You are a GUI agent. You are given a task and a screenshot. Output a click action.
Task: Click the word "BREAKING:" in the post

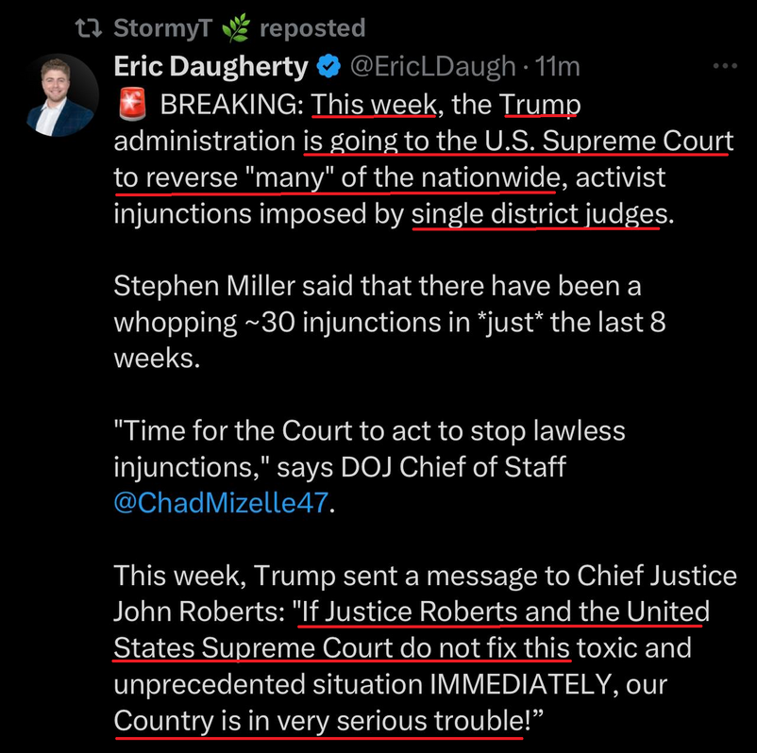(x=231, y=105)
